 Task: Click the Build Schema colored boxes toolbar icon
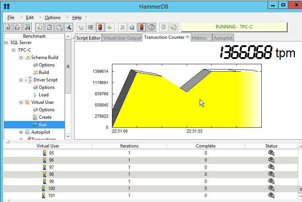[x=122, y=27]
